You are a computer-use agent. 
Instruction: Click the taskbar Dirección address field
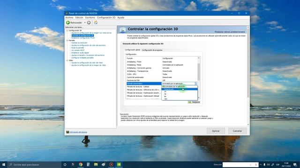coord(240,165)
